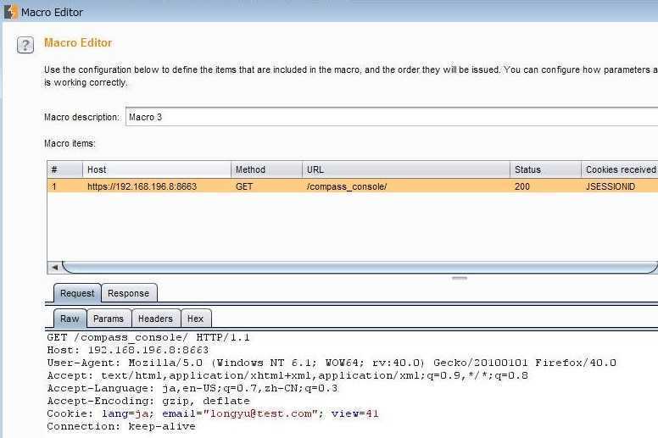Sort by Host column header

click(156, 169)
